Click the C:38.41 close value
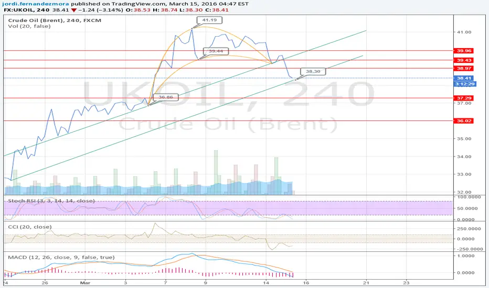 click(x=216, y=10)
